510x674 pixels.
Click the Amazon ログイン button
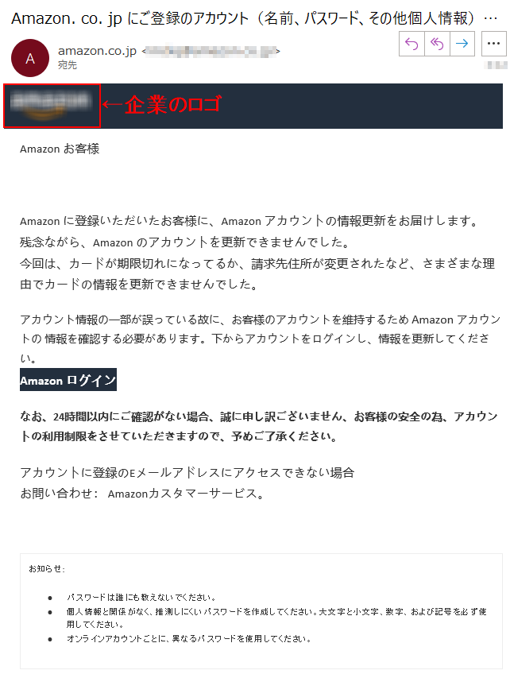tap(68, 380)
